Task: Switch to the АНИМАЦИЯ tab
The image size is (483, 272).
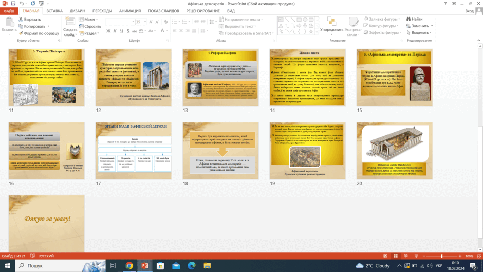Action: point(130,11)
